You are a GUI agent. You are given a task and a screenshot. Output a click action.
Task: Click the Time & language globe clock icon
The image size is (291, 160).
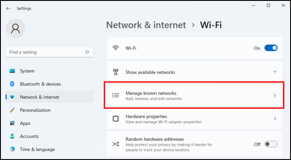coord(12,149)
